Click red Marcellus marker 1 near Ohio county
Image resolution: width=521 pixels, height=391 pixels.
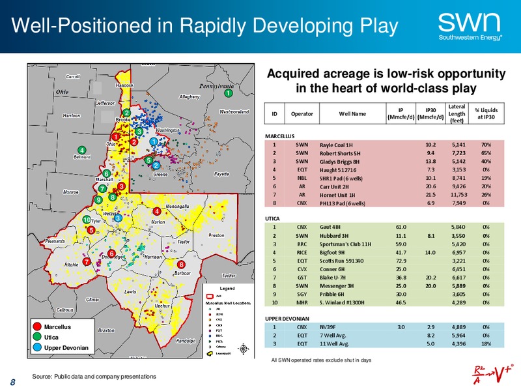point(115,136)
